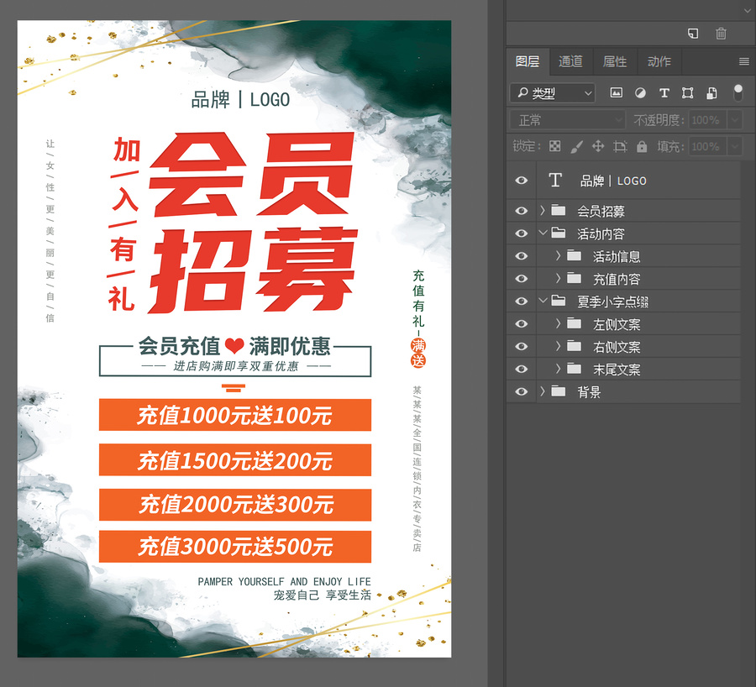
Task: Lock transparent pixels icon
Action: point(555,146)
